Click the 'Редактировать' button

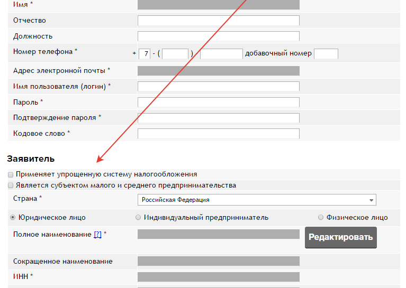(340, 237)
